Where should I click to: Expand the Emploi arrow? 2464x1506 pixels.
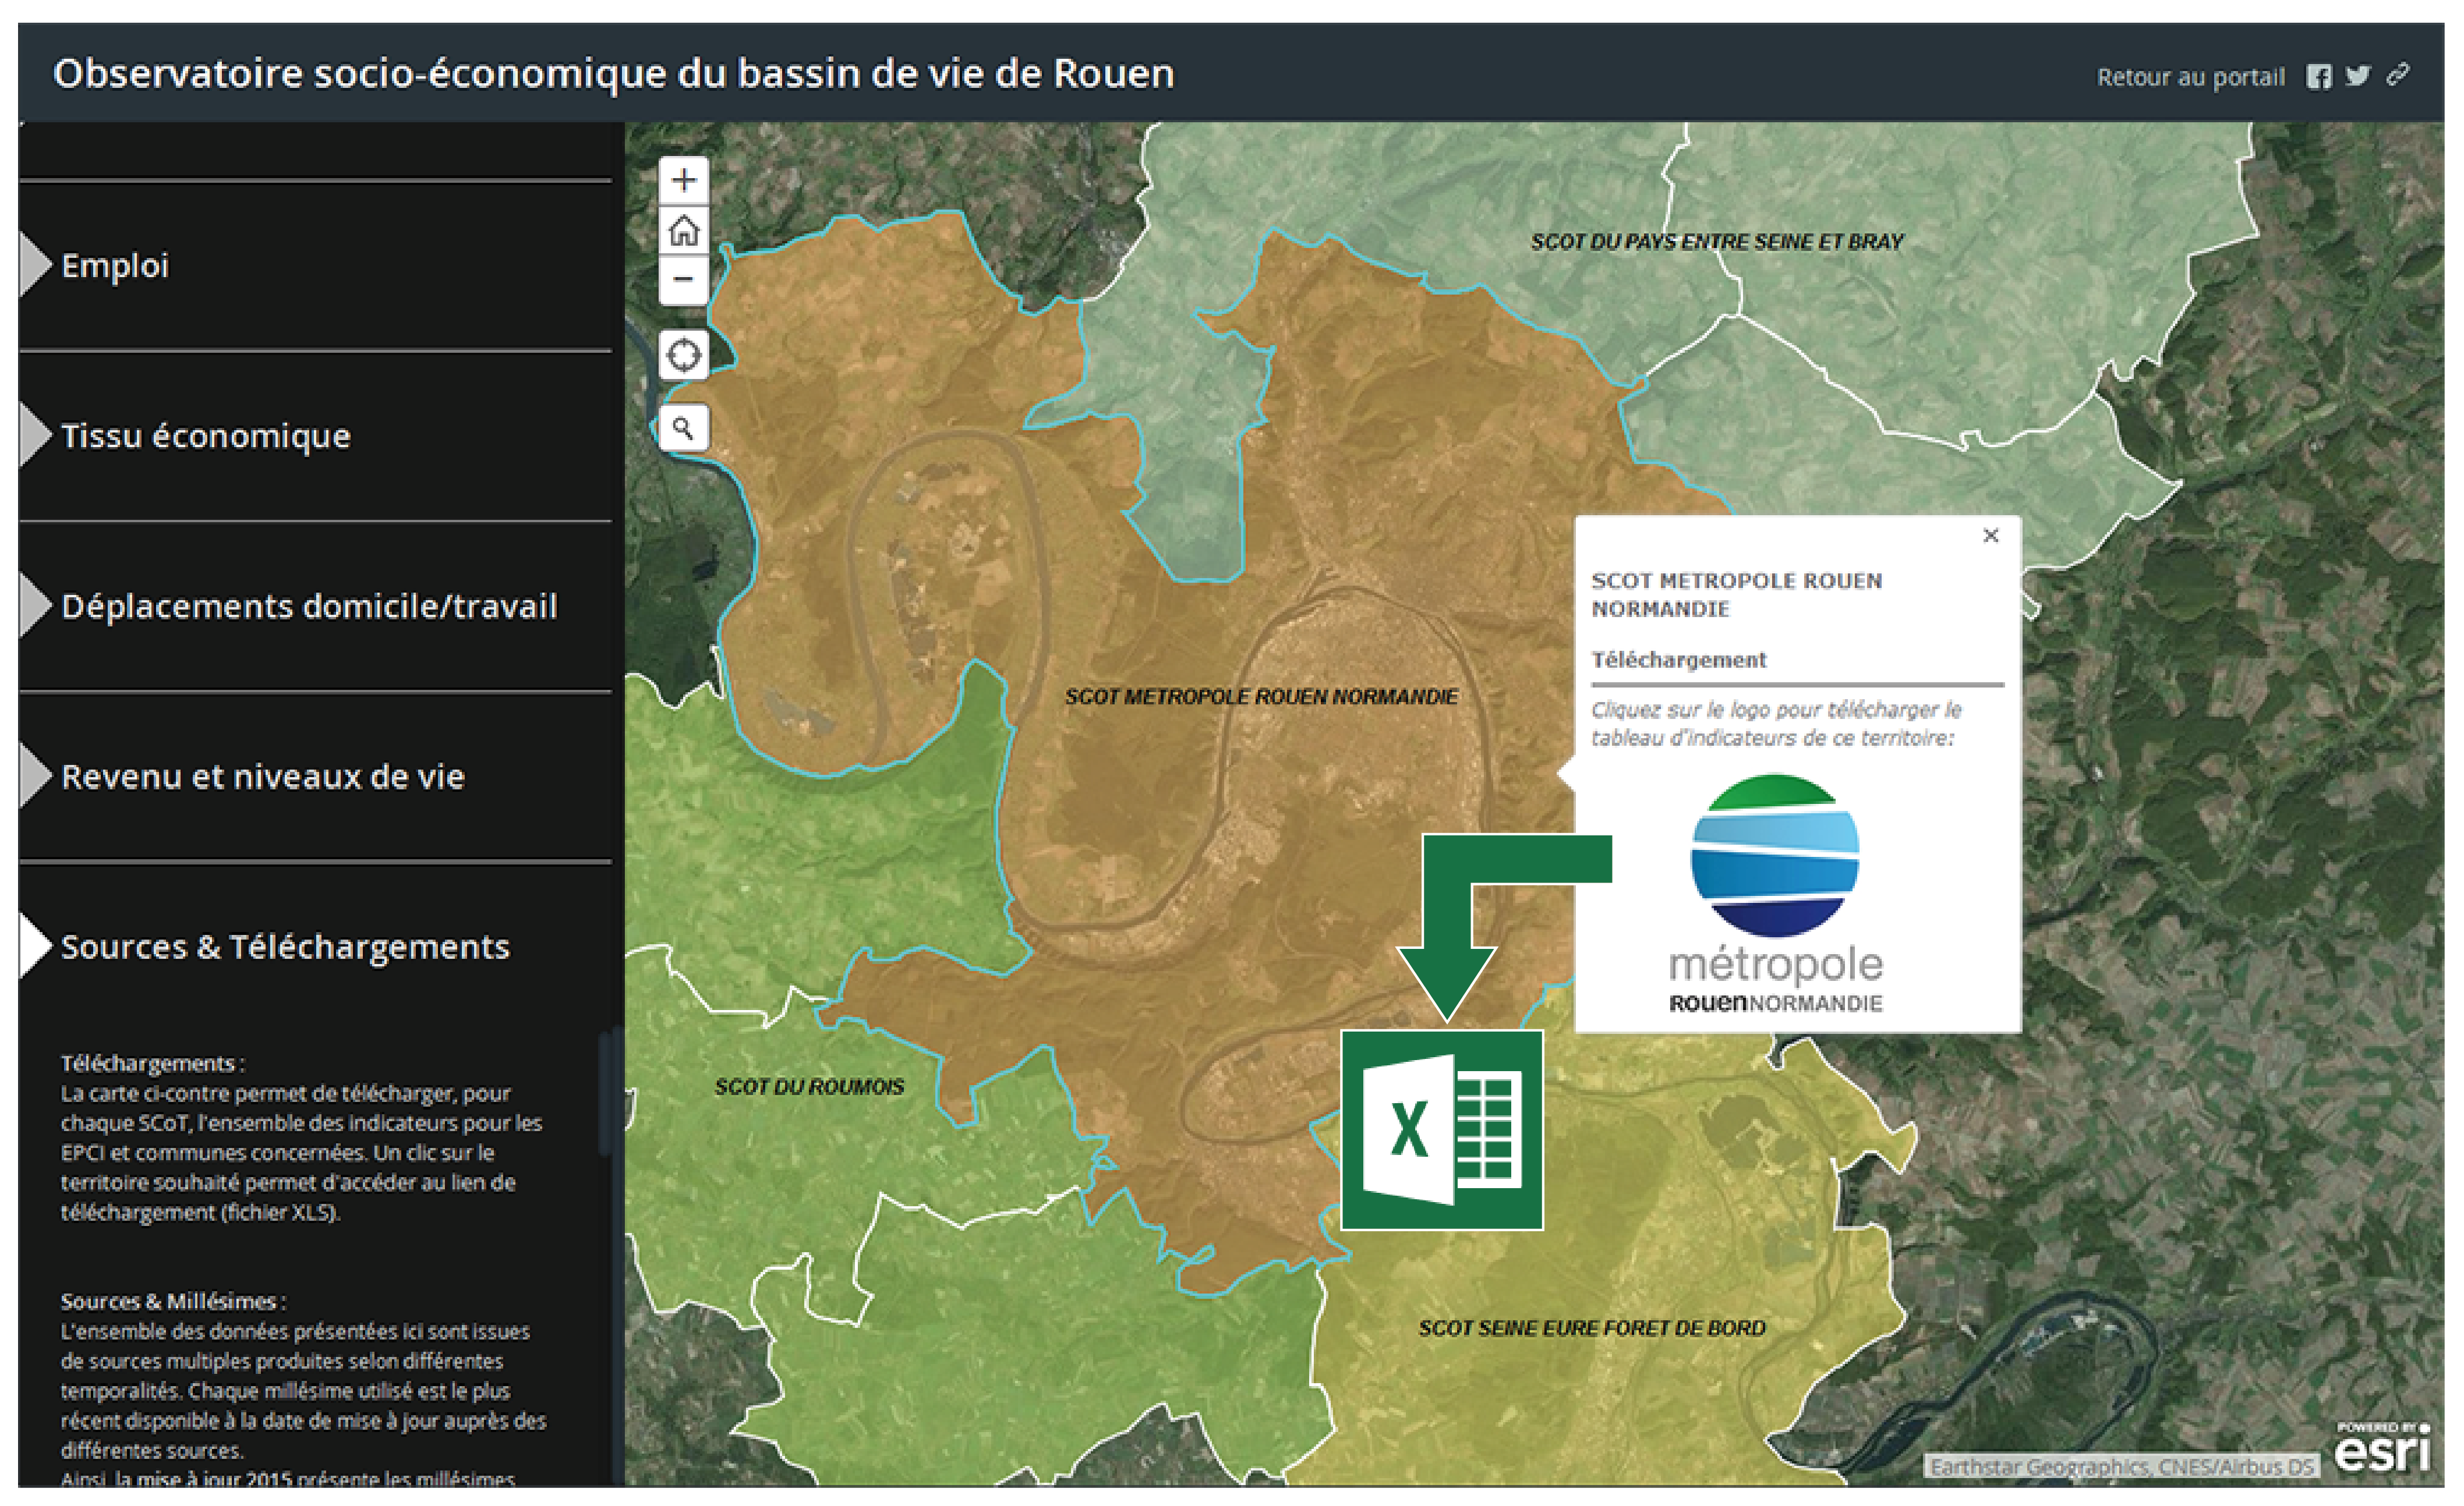click(35, 265)
